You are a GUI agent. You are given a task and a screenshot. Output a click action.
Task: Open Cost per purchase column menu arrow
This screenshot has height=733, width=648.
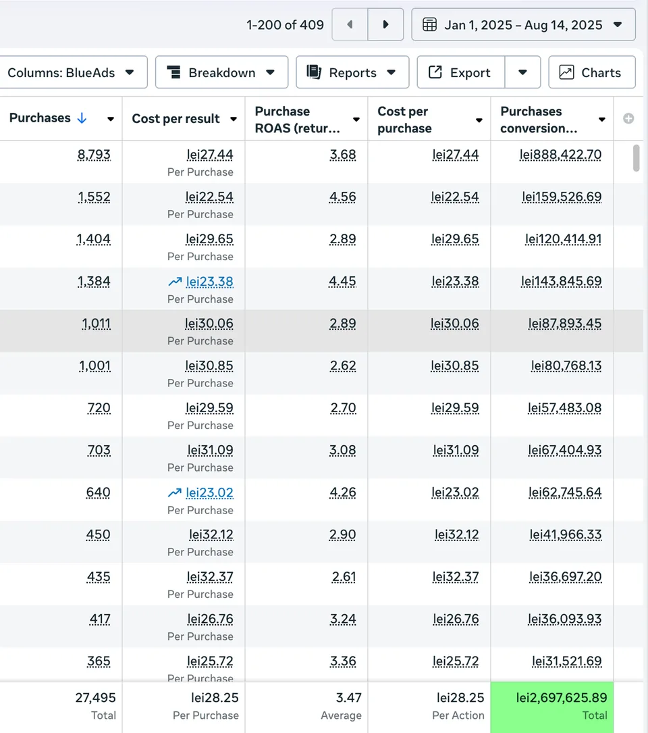479,120
